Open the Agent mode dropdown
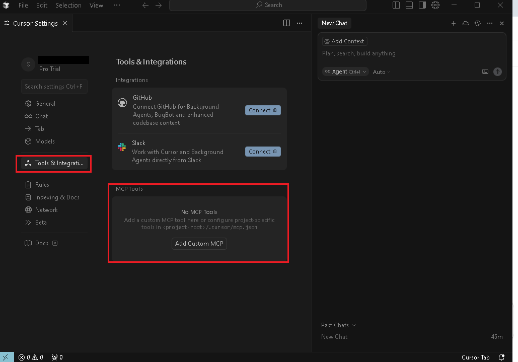The width and height of the screenshot is (518, 362). coord(346,72)
